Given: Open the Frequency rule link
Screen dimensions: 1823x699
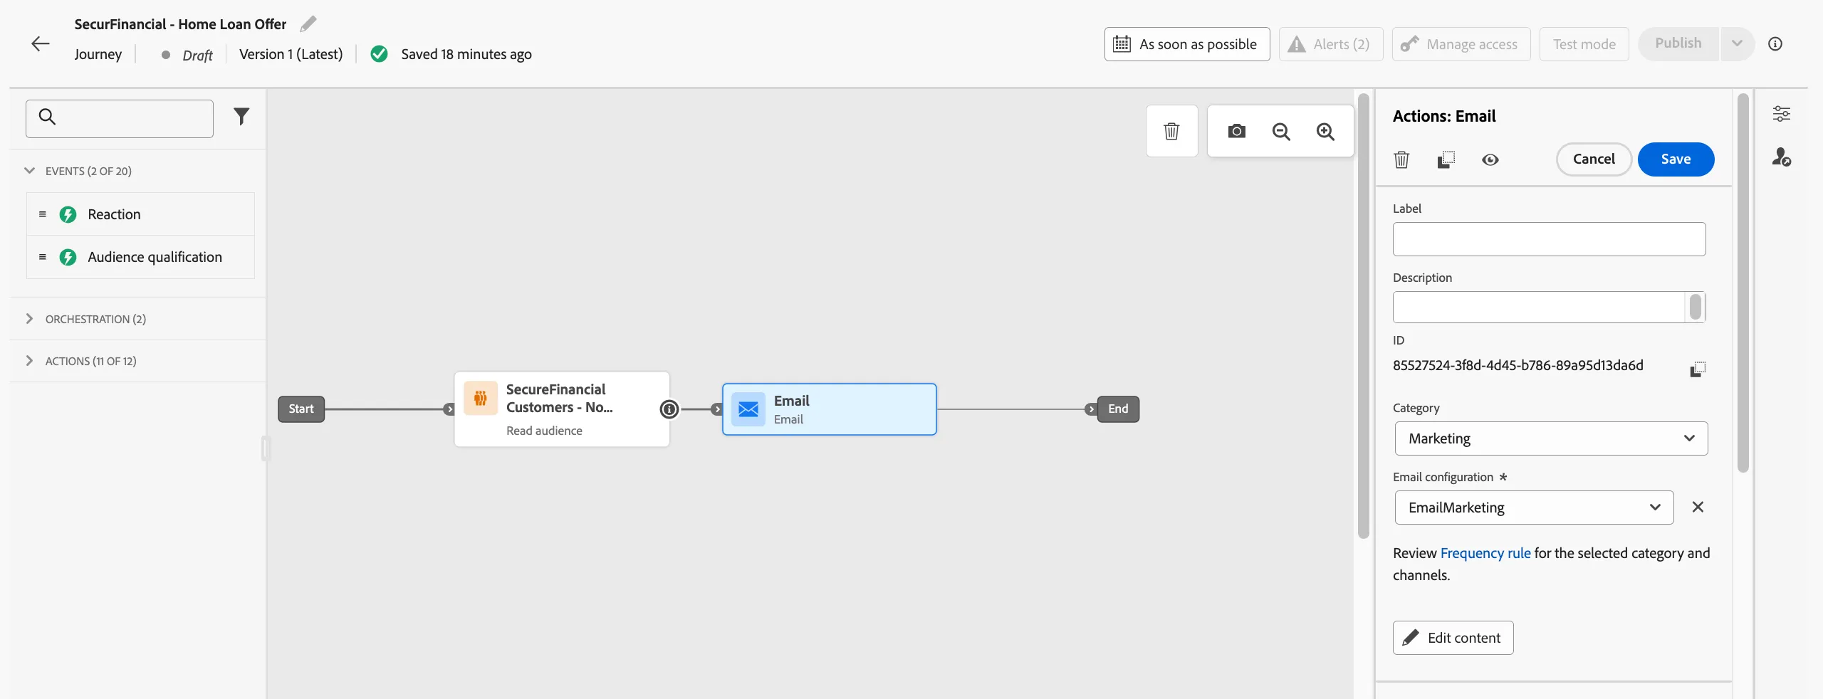Looking at the screenshot, I should pyautogui.click(x=1485, y=553).
